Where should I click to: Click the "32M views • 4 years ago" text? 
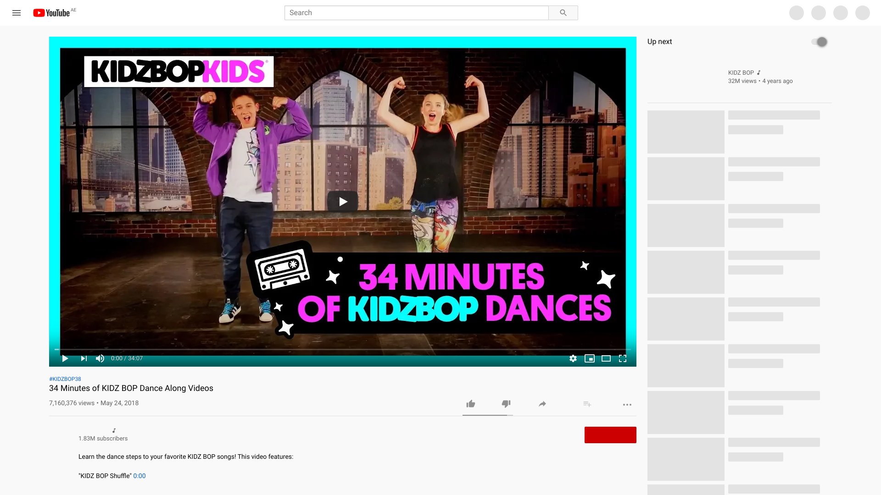coord(760,81)
